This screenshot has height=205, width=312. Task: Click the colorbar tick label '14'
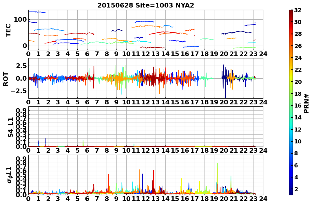click(298, 117)
